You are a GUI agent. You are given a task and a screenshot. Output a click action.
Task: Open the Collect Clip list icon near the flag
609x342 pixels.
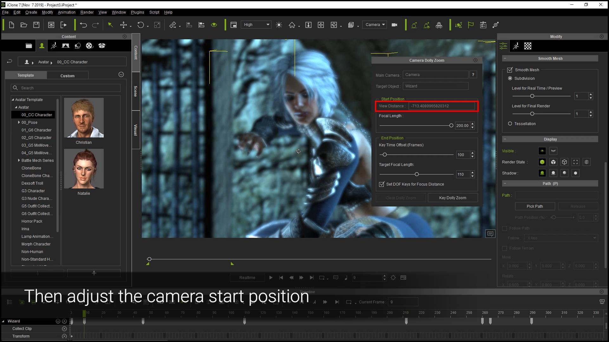pyautogui.click(x=483, y=25)
